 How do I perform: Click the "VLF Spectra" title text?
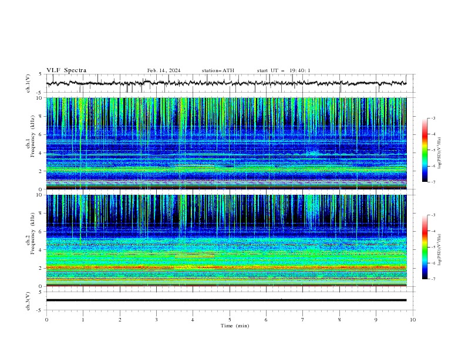click(66, 70)
